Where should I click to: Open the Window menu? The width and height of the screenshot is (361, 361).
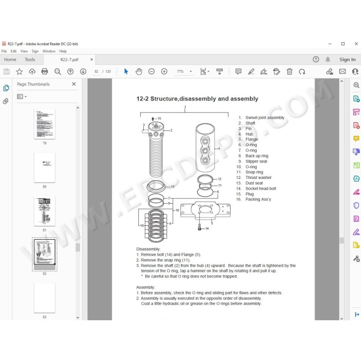[x=49, y=51]
